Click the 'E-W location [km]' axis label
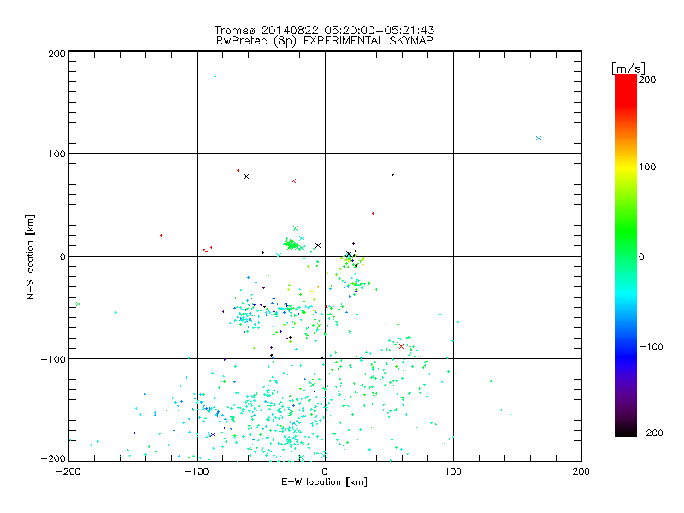 324,481
